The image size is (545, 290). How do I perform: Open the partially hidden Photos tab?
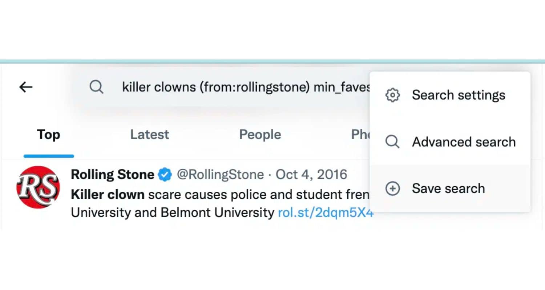360,135
